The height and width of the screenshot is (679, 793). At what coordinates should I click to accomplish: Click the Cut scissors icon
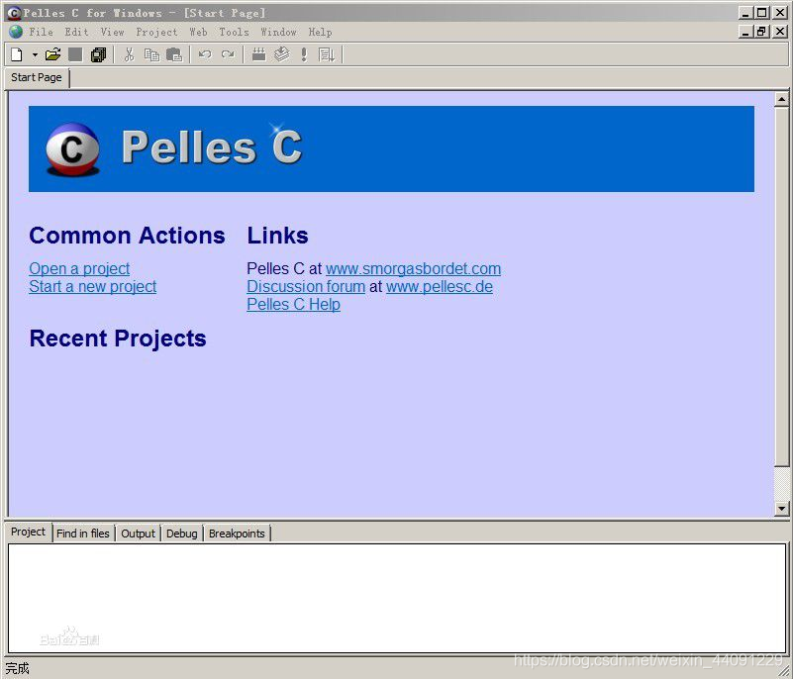[x=129, y=54]
